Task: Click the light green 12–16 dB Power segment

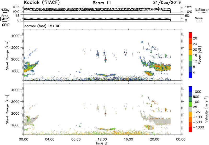Action: coord(190,58)
